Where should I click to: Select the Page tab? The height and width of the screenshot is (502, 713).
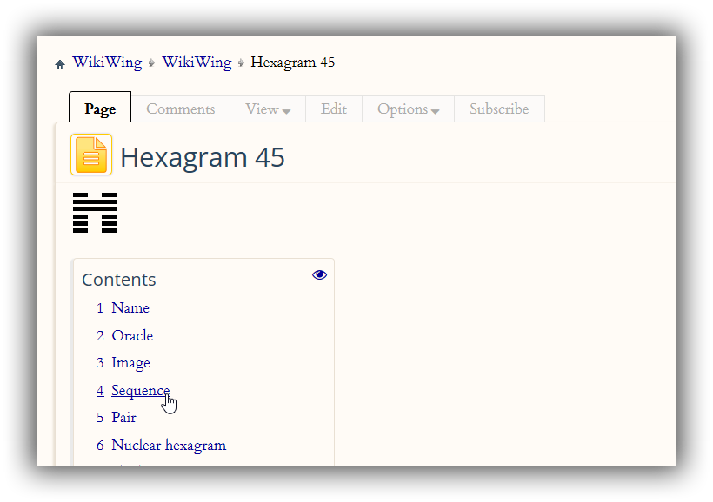100,109
